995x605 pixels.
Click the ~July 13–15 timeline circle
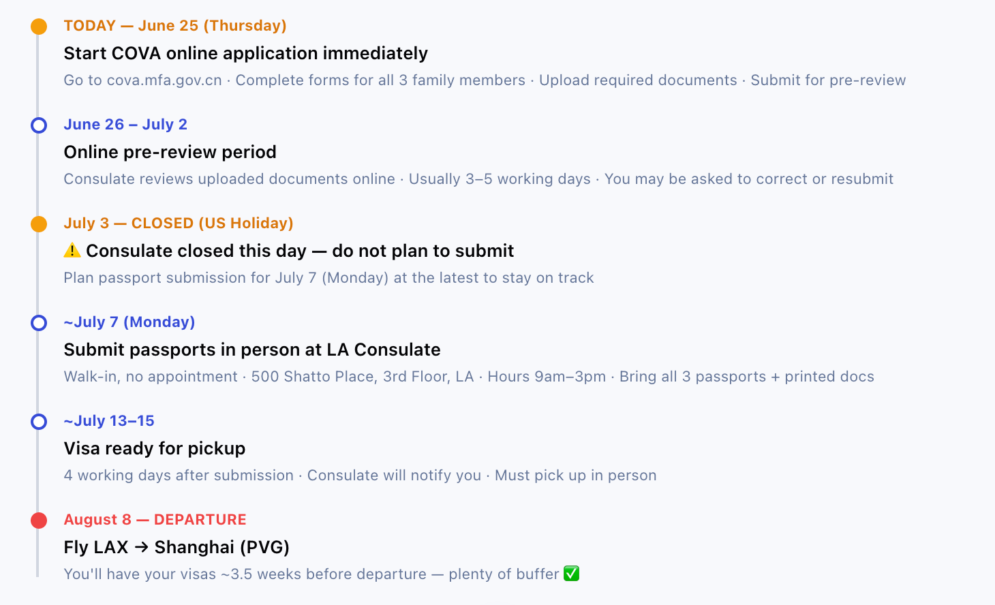click(39, 422)
